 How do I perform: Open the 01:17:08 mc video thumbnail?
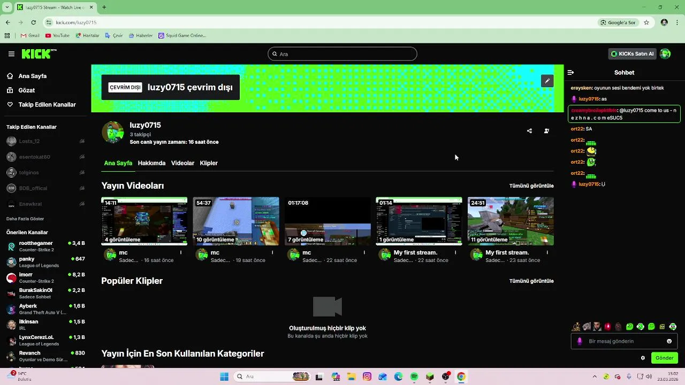pos(328,221)
